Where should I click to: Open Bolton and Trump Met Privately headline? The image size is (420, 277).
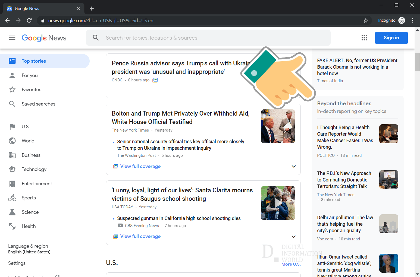181,117
